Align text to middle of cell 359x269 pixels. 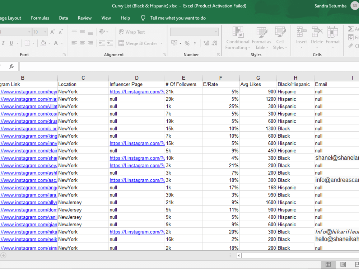point(83,32)
